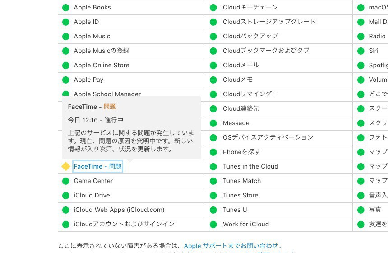Open the Apple サポートまでお問い合わせ link
Viewport: 388px width, 253px height.
pyautogui.click(x=231, y=246)
